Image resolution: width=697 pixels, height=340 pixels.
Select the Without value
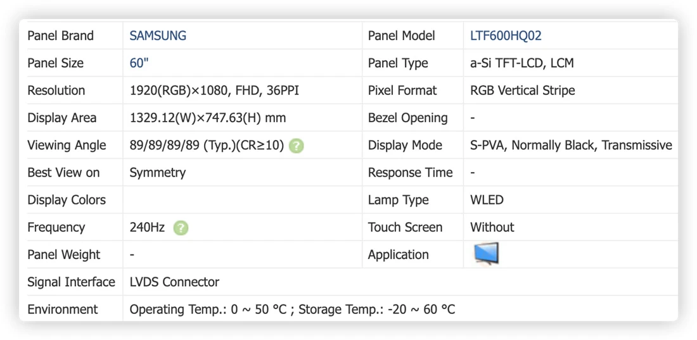point(492,227)
